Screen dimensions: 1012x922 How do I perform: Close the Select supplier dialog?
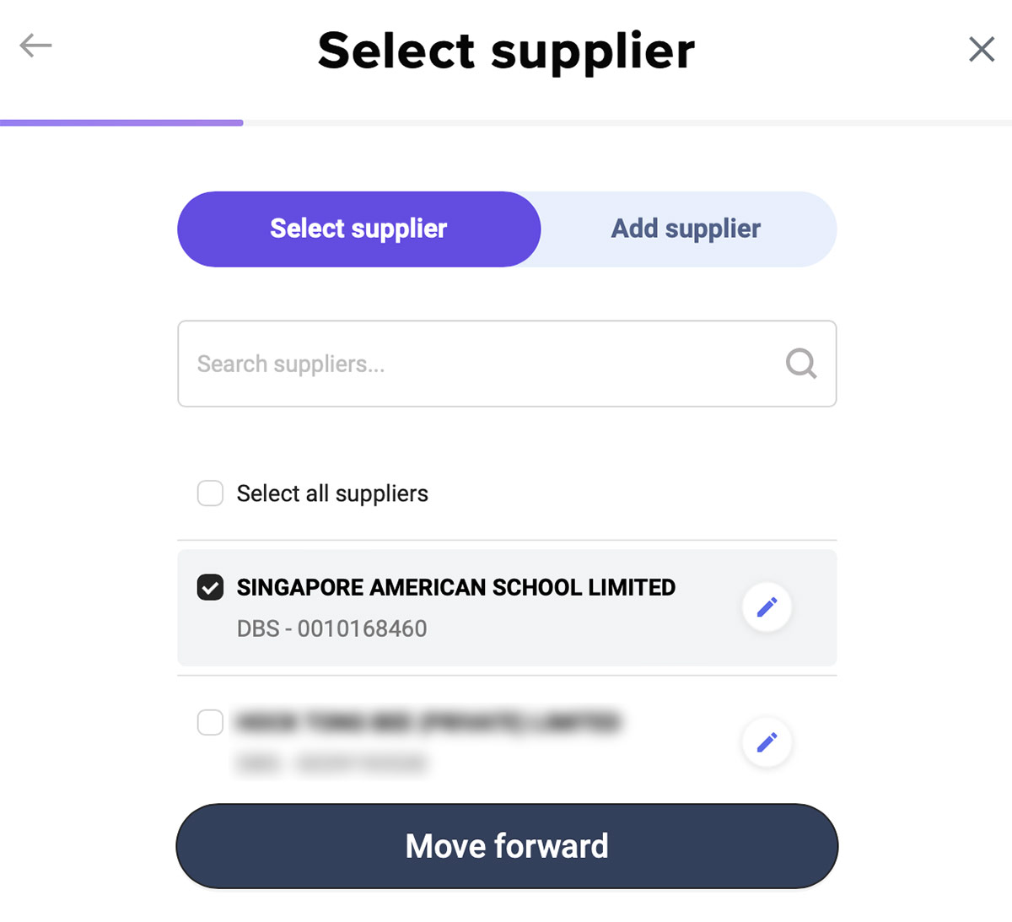click(982, 49)
